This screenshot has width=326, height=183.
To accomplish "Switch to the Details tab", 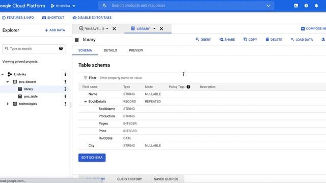I will coord(111,50).
